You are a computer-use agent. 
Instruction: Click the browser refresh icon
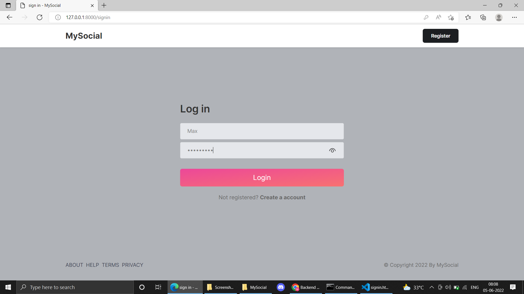tap(40, 17)
